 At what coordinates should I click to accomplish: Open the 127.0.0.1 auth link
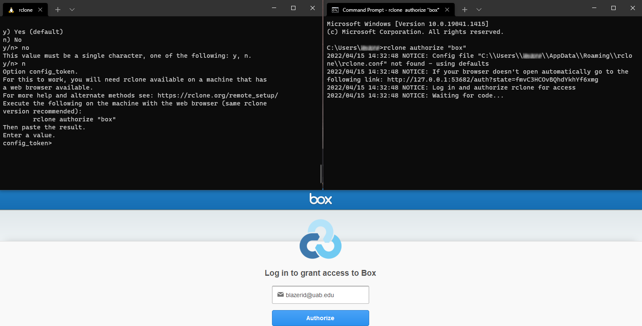point(492,80)
